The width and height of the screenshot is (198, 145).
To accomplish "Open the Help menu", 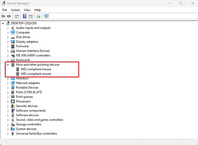I will (38, 10).
